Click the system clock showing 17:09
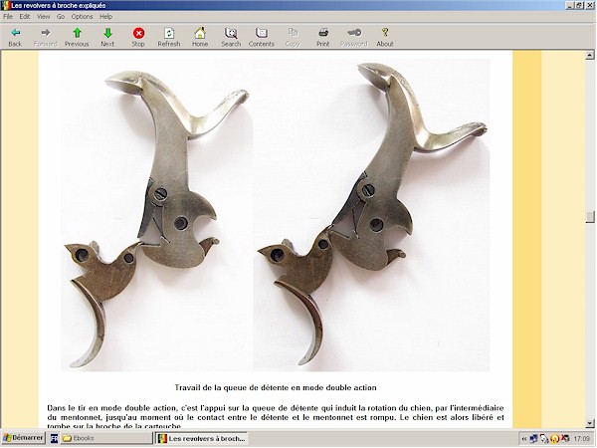This screenshot has width=597, height=448. coord(581,439)
